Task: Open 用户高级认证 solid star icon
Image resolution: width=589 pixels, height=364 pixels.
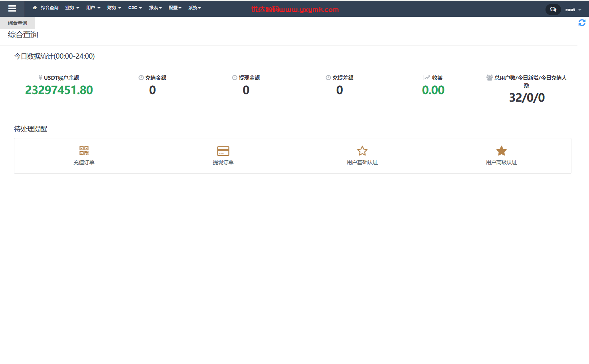Action: click(x=502, y=151)
